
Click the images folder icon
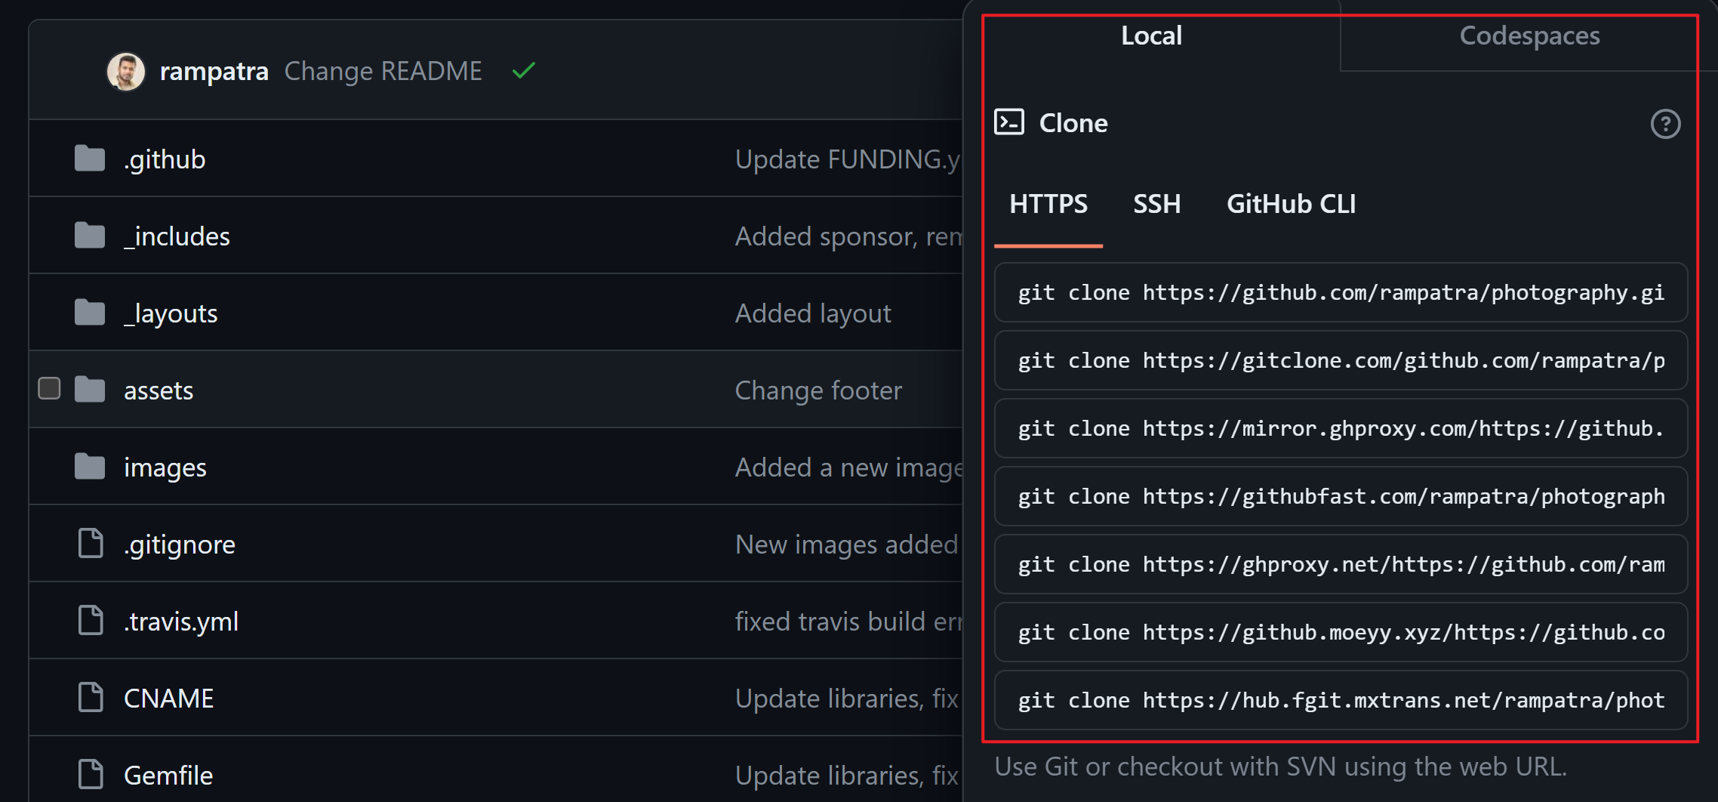click(x=90, y=467)
